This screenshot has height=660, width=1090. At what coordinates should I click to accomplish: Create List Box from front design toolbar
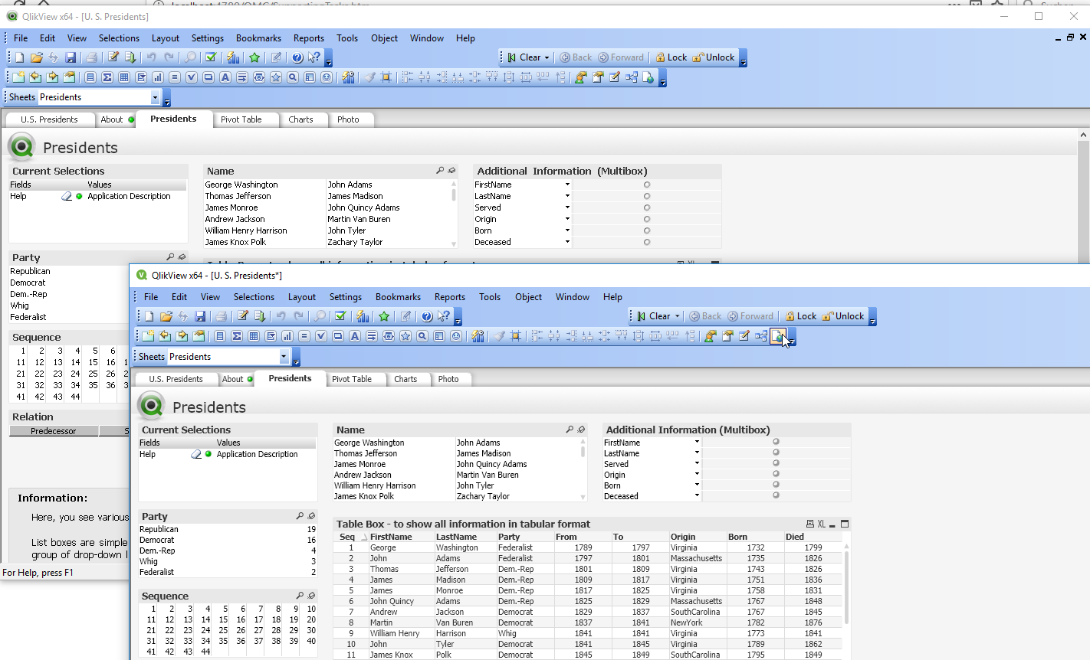pyautogui.click(x=220, y=336)
